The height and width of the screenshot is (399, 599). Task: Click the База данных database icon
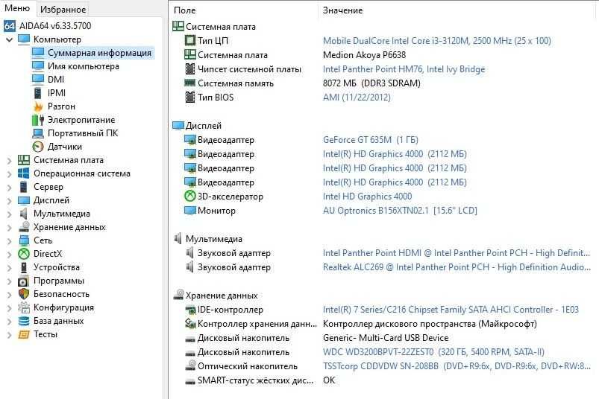24,321
